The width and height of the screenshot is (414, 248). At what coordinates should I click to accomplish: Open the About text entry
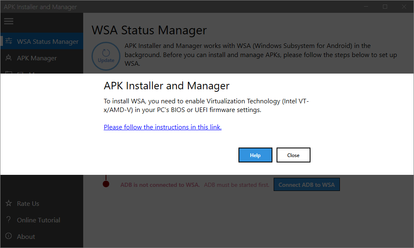click(26, 237)
